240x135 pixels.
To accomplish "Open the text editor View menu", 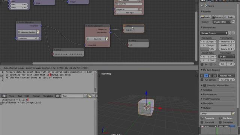I will [x=12, y=96].
